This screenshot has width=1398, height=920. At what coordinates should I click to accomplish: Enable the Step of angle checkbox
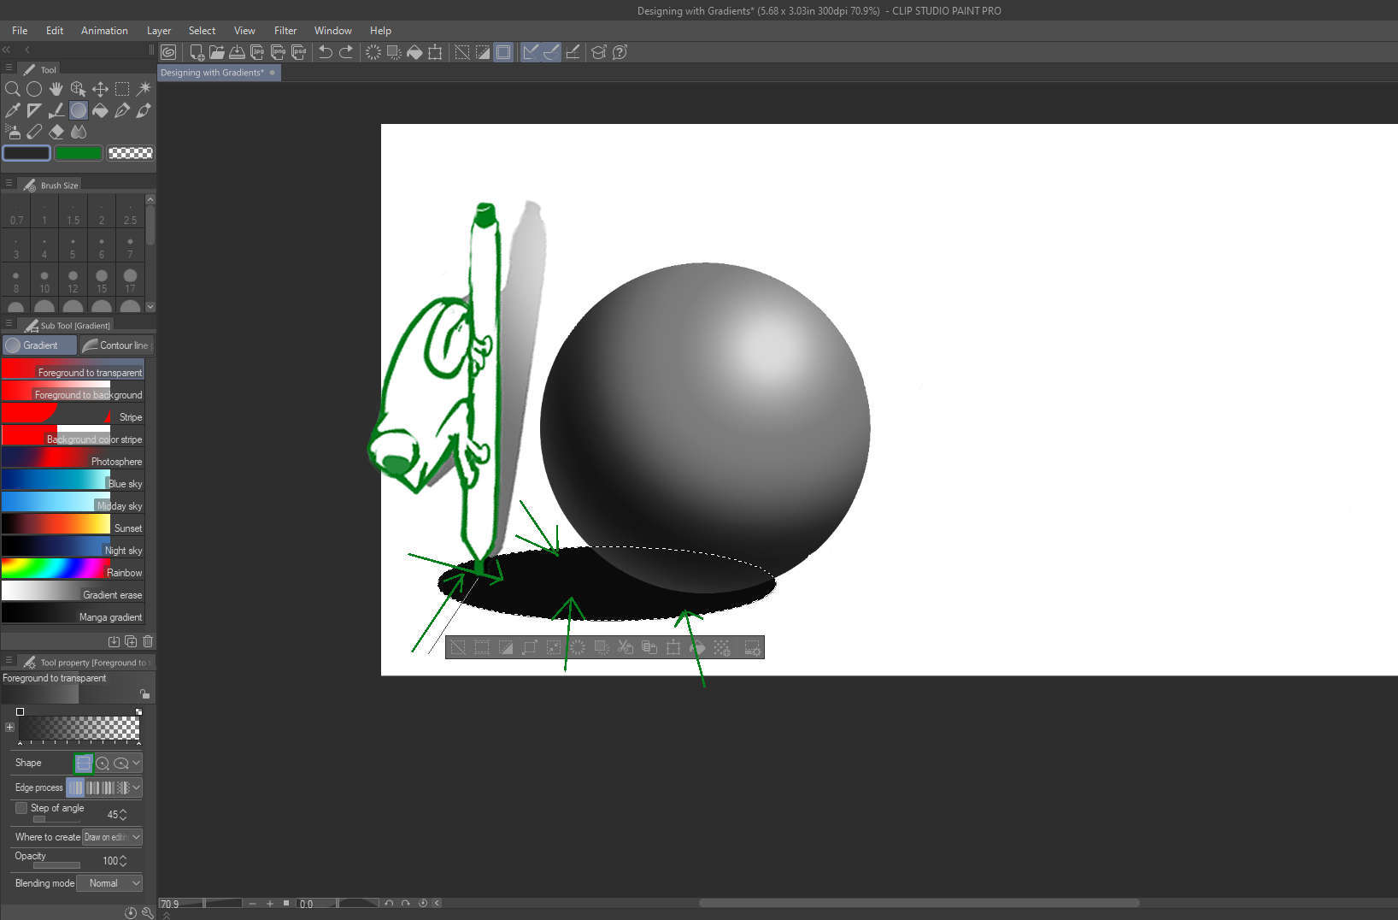(x=21, y=808)
